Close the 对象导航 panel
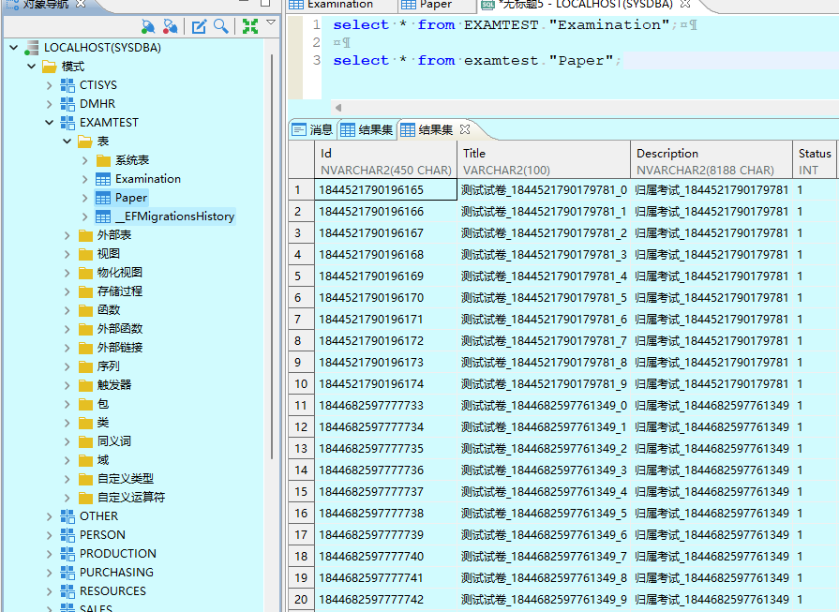 [81, 4]
